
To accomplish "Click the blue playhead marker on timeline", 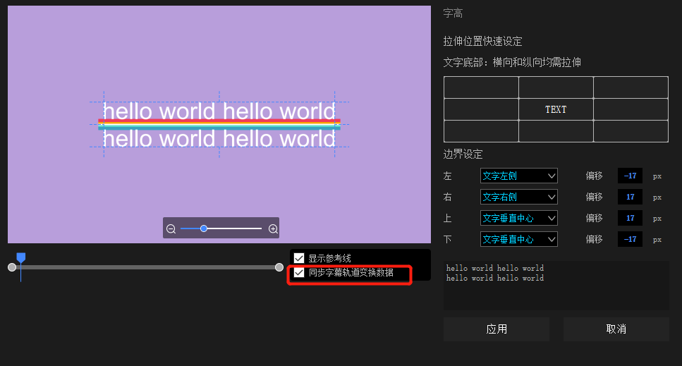I will click(21, 258).
